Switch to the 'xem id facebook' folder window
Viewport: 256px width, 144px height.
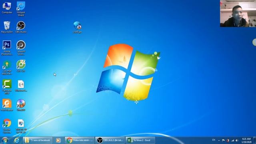(38, 140)
